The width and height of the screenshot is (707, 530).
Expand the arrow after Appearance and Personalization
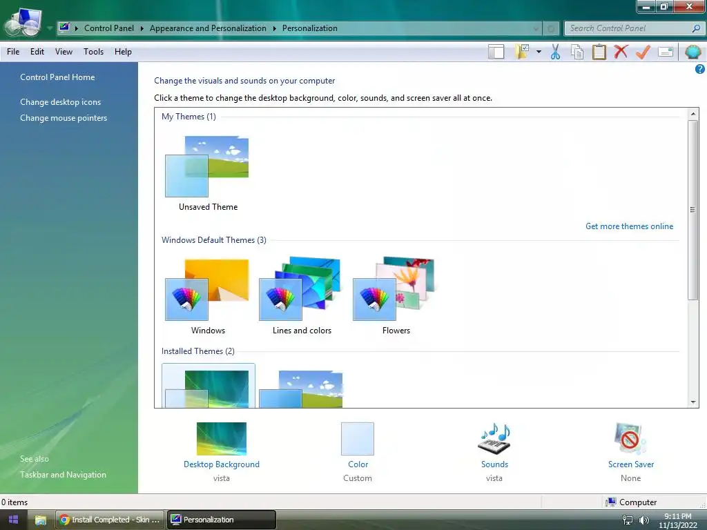274,28
